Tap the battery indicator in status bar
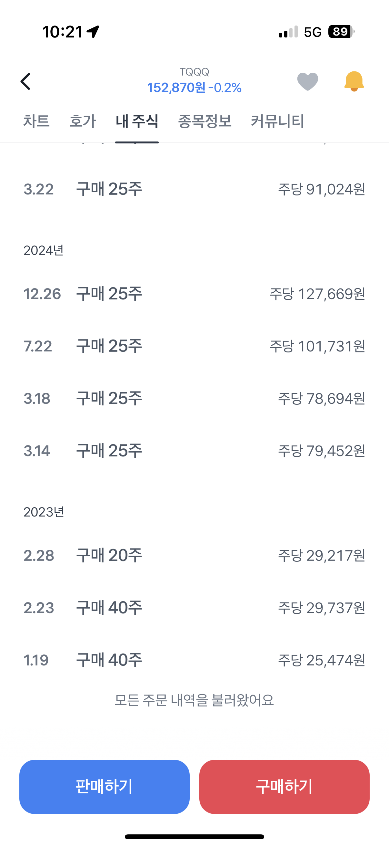389x847 pixels. tap(341, 32)
